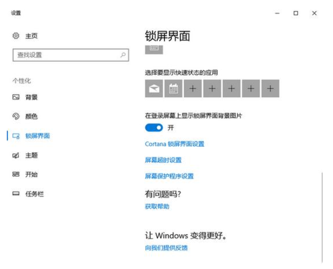
Task: Open the 屏幕保护程序设置 link
Action: [x=169, y=176]
